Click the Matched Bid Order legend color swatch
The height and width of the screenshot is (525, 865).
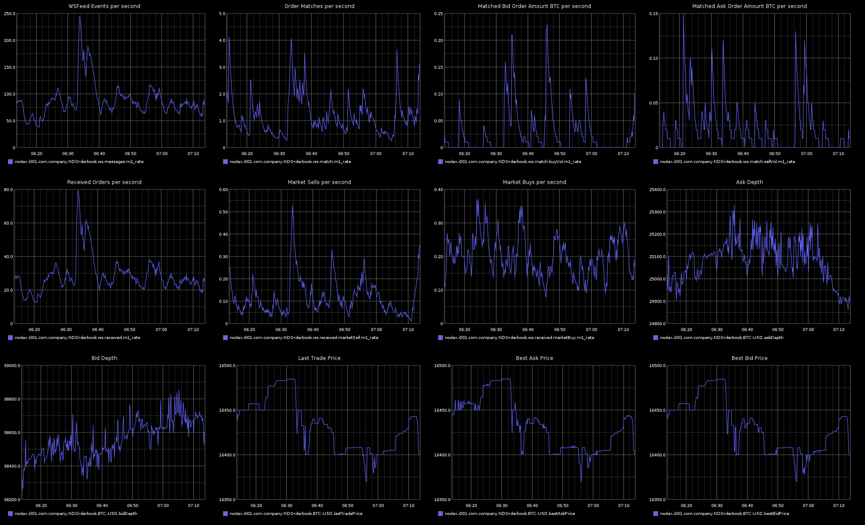coord(441,162)
